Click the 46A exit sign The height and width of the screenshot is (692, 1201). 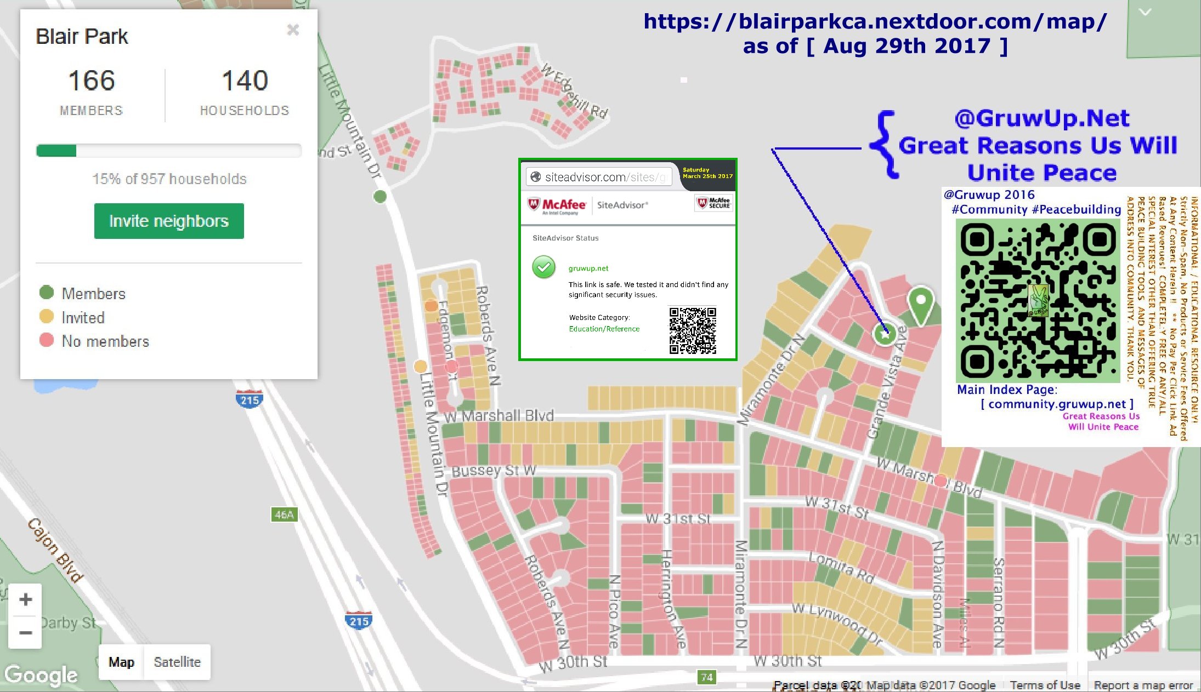coord(284,514)
